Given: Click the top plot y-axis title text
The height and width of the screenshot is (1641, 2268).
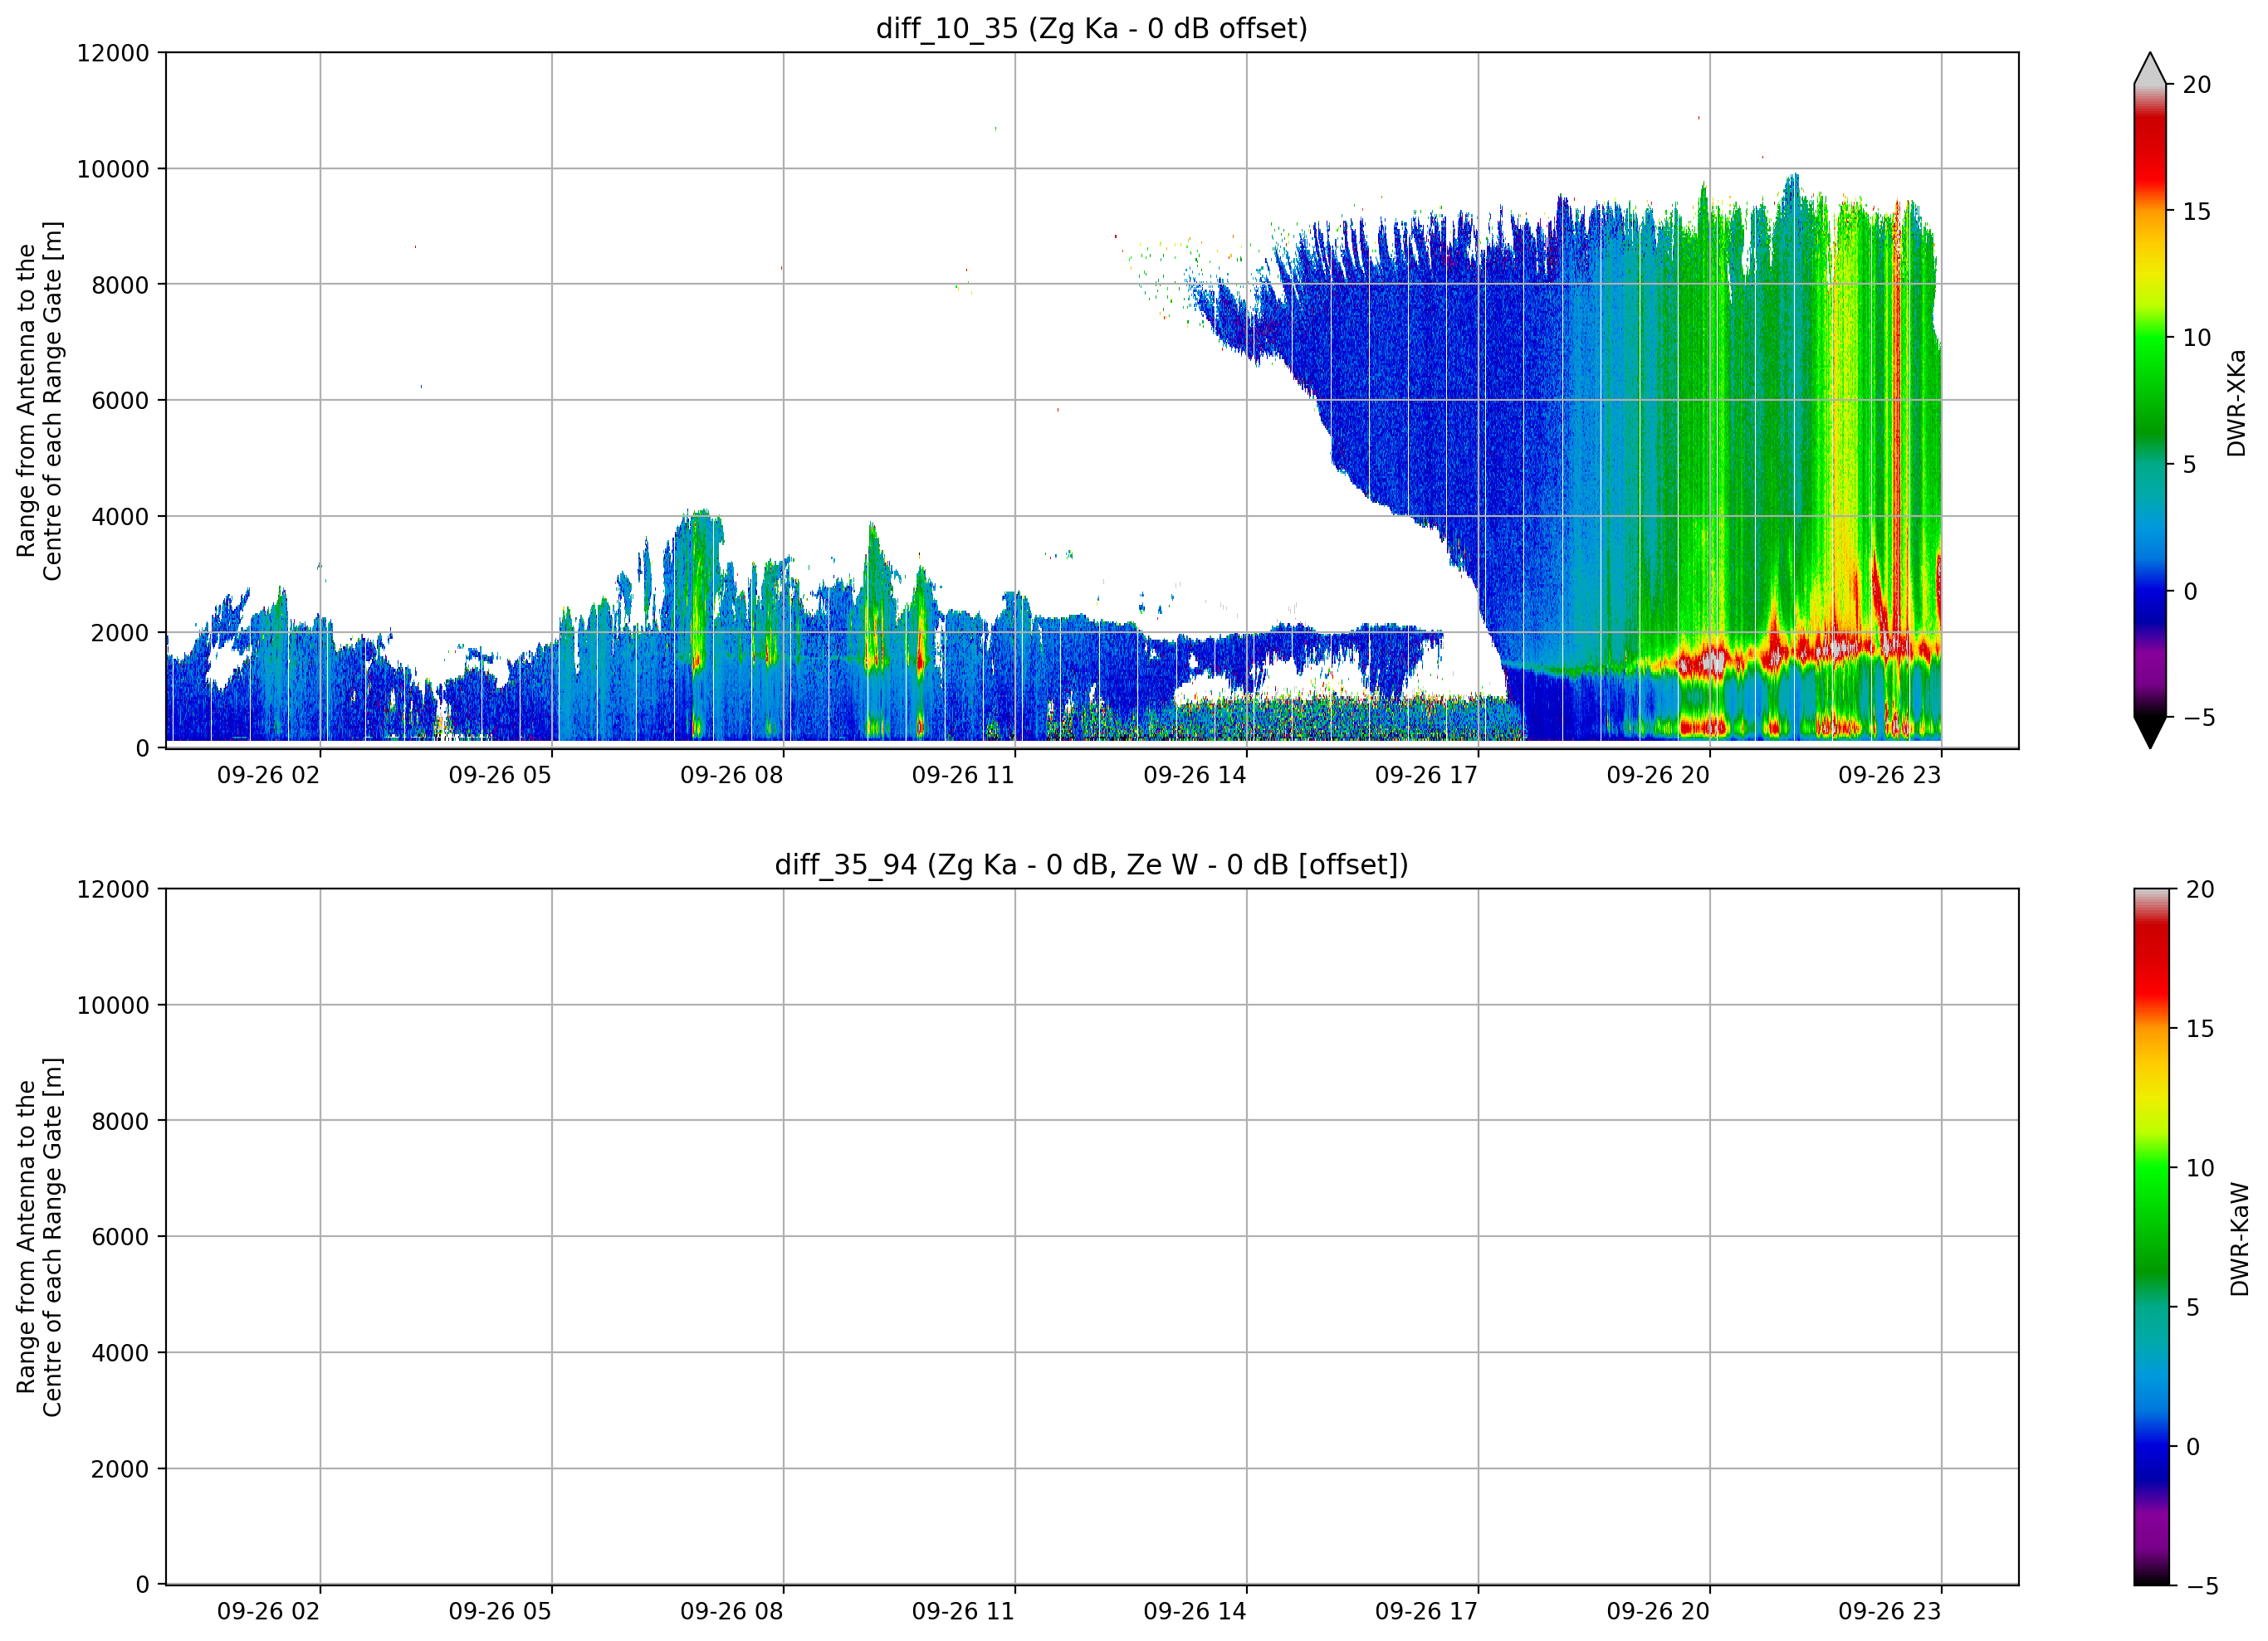Looking at the screenshot, I should point(39,401).
